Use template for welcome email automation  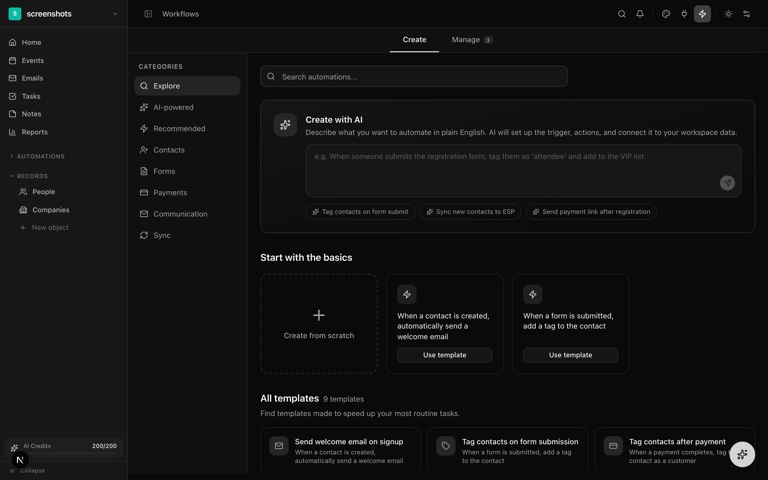click(444, 355)
